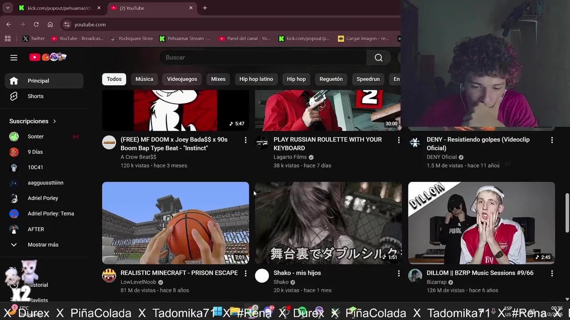570x320 pixels.
Task: Select the Todos filter chip
Action: pyautogui.click(x=114, y=79)
